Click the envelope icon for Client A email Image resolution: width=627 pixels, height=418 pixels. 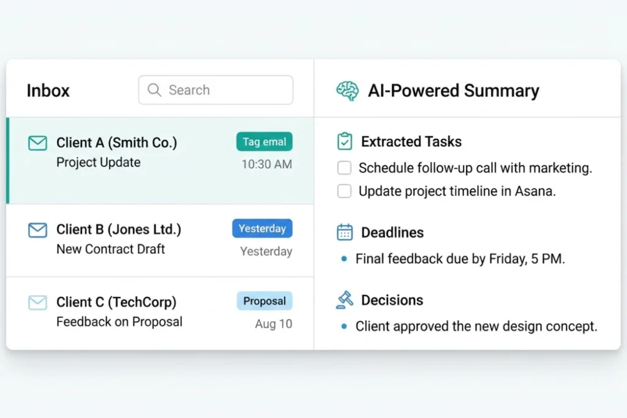tap(37, 142)
